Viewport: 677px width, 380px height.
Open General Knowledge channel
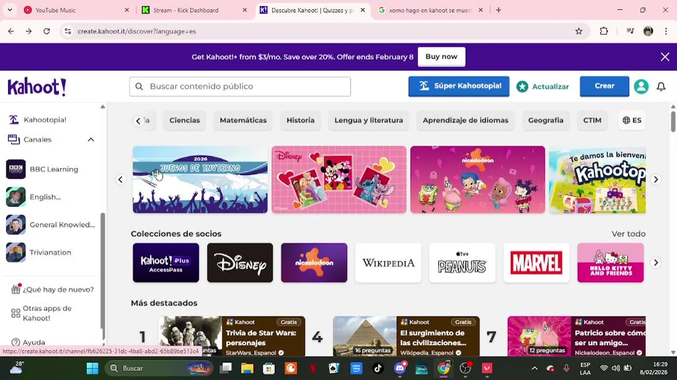(x=51, y=225)
